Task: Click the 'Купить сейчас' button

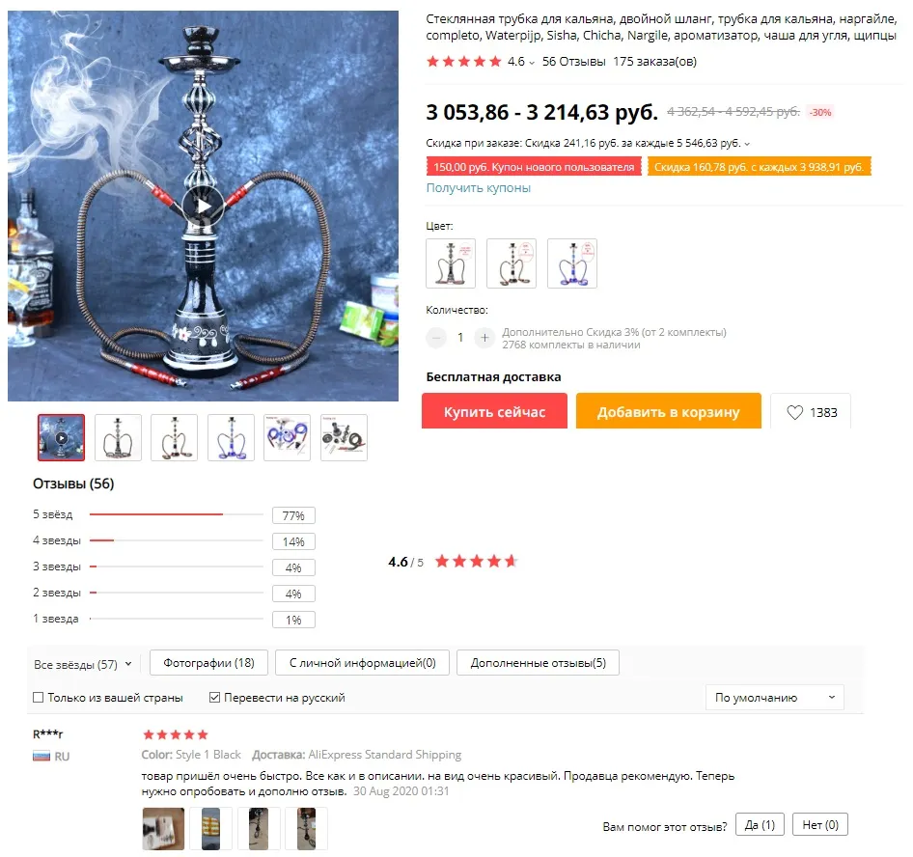Action: click(494, 411)
